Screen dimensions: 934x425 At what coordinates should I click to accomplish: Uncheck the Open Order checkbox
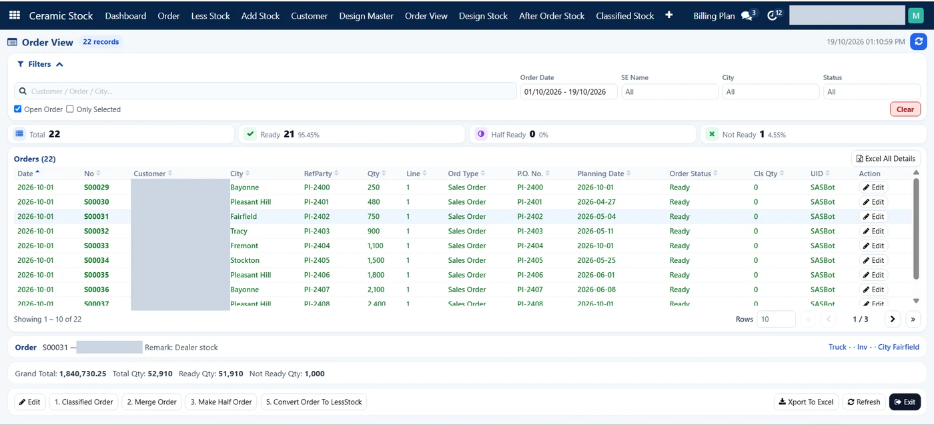point(18,109)
